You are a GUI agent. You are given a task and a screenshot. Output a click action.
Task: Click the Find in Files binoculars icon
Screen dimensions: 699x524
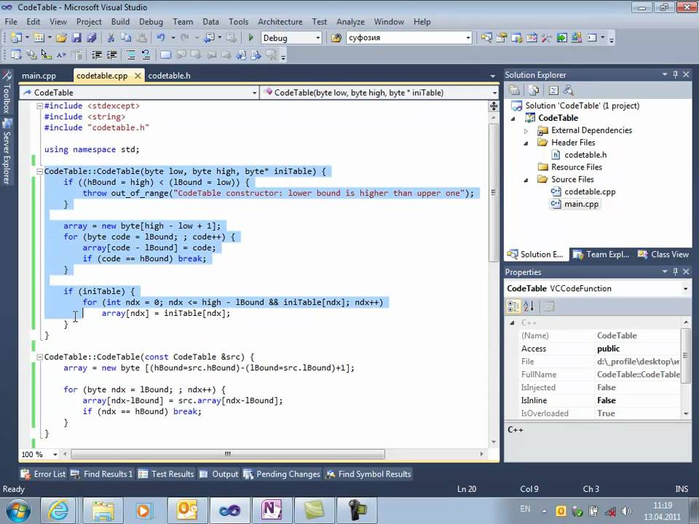(336, 38)
